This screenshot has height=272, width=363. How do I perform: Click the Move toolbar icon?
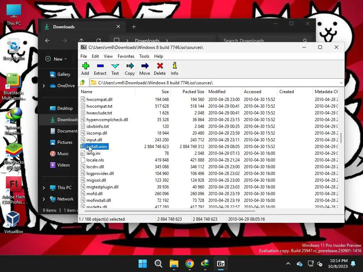tap(145, 69)
